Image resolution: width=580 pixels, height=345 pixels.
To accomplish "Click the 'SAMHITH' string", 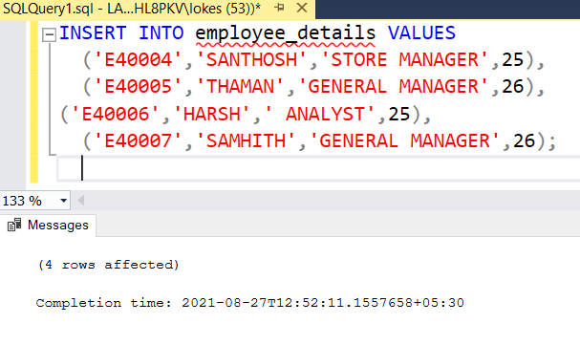I will coord(246,140).
